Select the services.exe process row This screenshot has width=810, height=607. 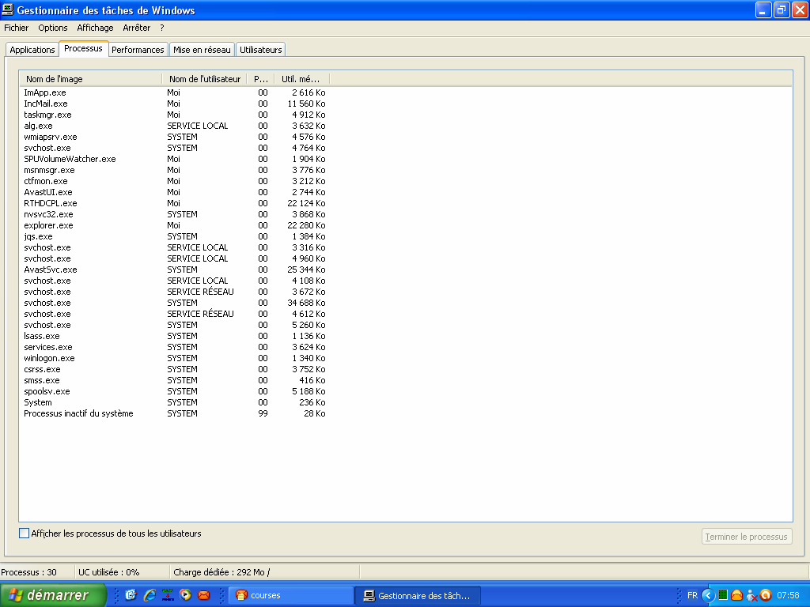[x=175, y=347]
